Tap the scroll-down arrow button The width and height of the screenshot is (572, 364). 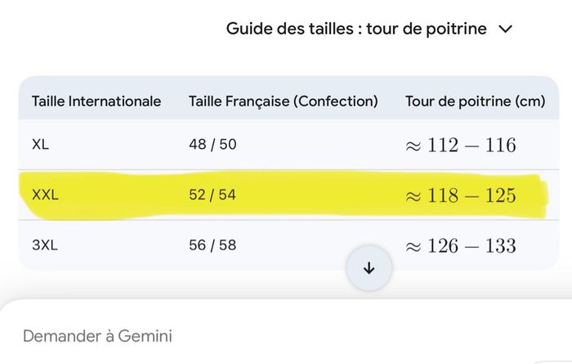(x=369, y=268)
